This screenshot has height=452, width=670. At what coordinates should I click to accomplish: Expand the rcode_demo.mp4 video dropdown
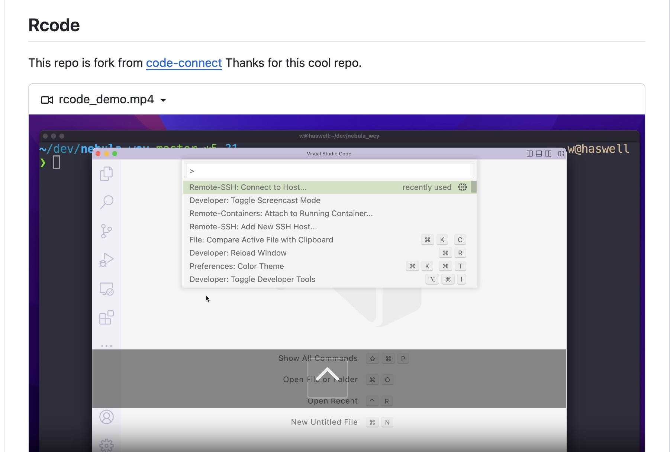[x=163, y=100]
